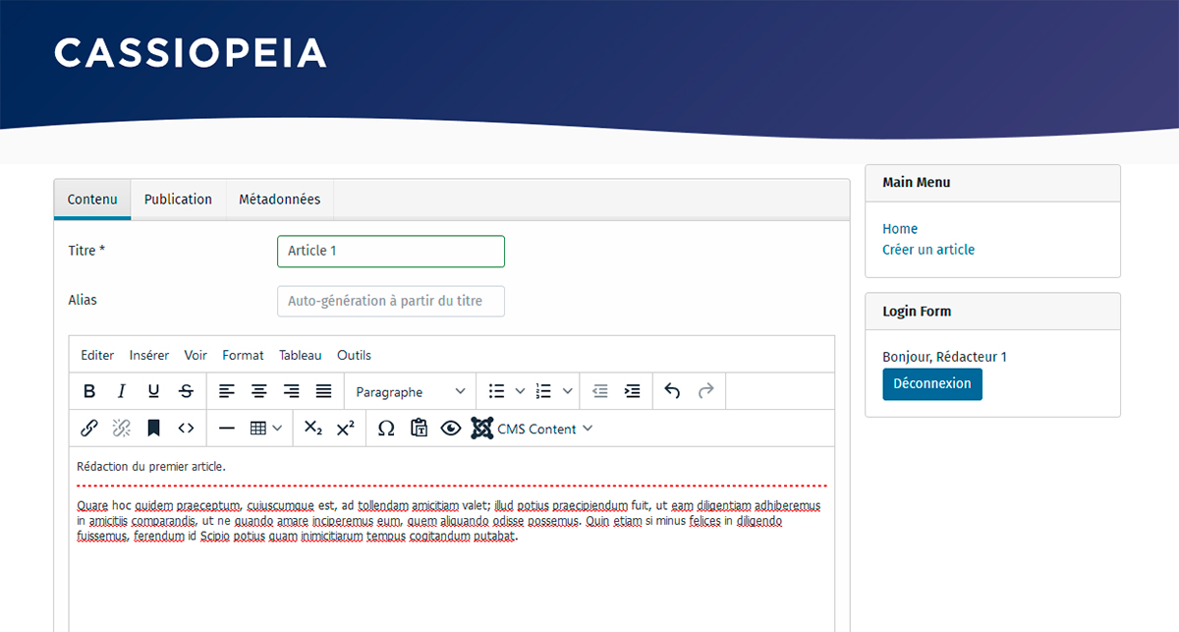Switch to the Métadonnées tab
1179x632 pixels.
coord(280,199)
